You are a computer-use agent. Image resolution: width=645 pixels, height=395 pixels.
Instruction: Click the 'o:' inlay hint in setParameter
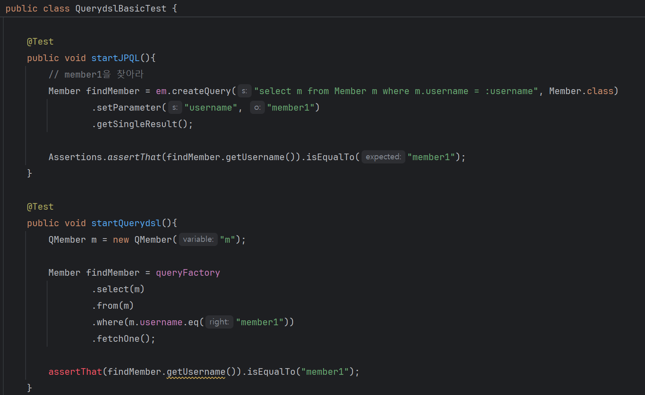point(257,108)
